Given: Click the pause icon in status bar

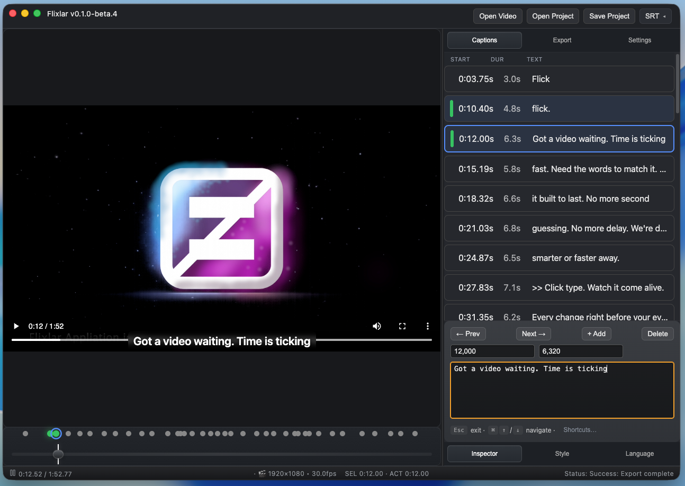Looking at the screenshot, I should coord(13,473).
